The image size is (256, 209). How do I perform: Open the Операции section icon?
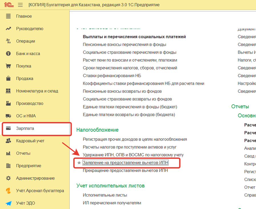[8, 41]
